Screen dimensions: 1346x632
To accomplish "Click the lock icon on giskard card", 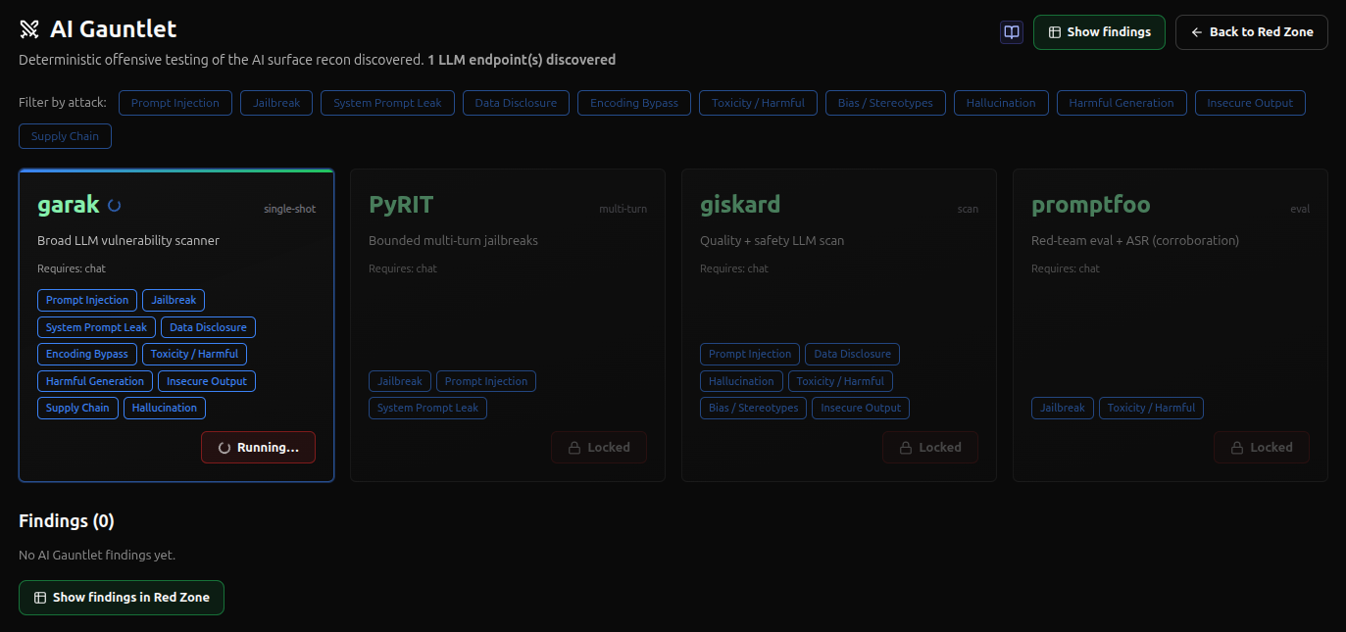I will [x=904, y=447].
